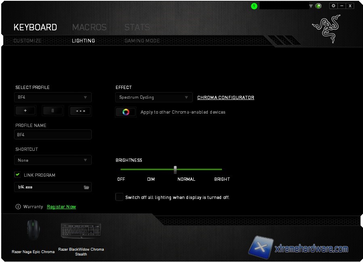Uncheck the Link Program checkbox

(x=17, y=175)
